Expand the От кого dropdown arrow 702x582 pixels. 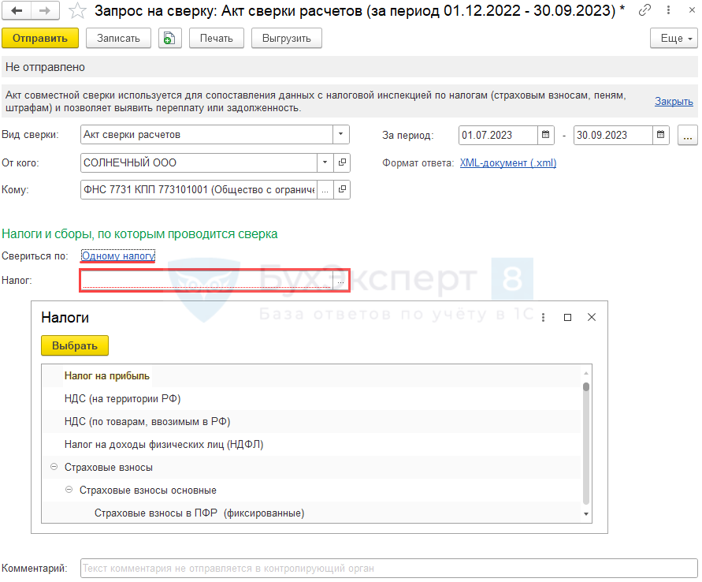coord(325,162)
